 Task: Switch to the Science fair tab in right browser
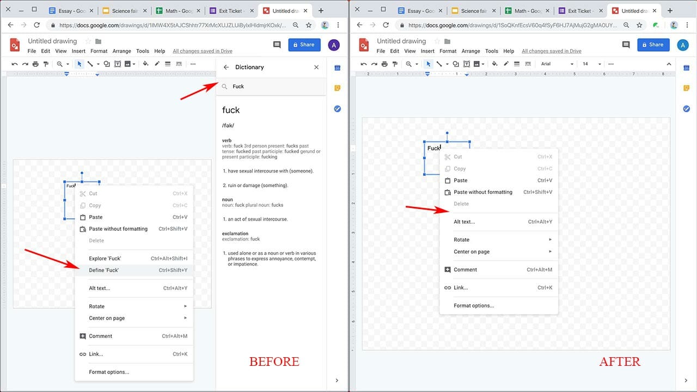coord(474,11)
